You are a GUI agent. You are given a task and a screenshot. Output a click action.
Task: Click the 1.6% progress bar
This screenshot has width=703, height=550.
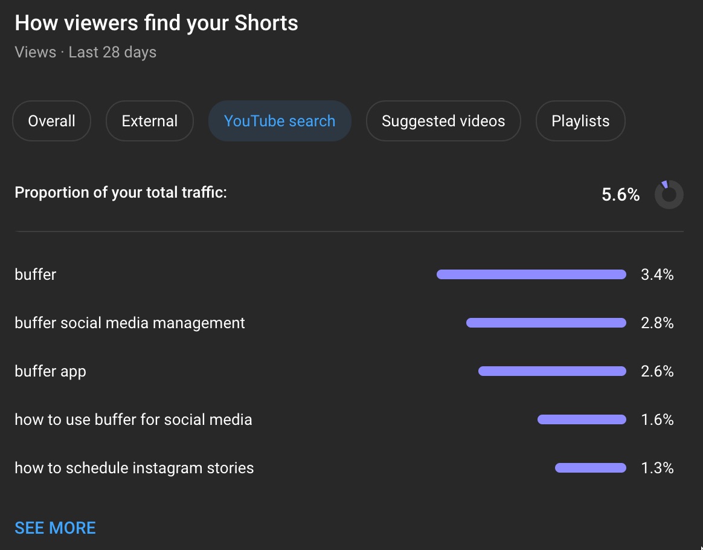point(582,419)
